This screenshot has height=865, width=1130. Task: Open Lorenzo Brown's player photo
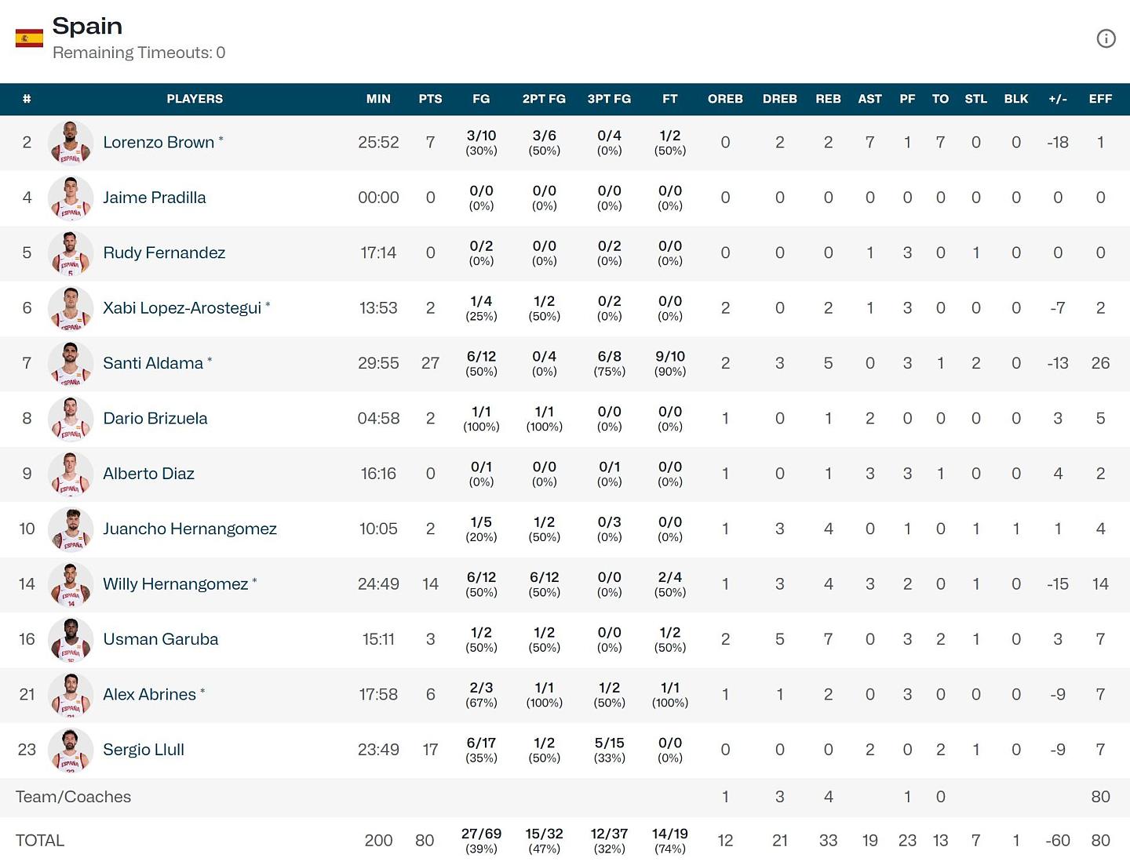pyautogui.click(x=71, y=143)
